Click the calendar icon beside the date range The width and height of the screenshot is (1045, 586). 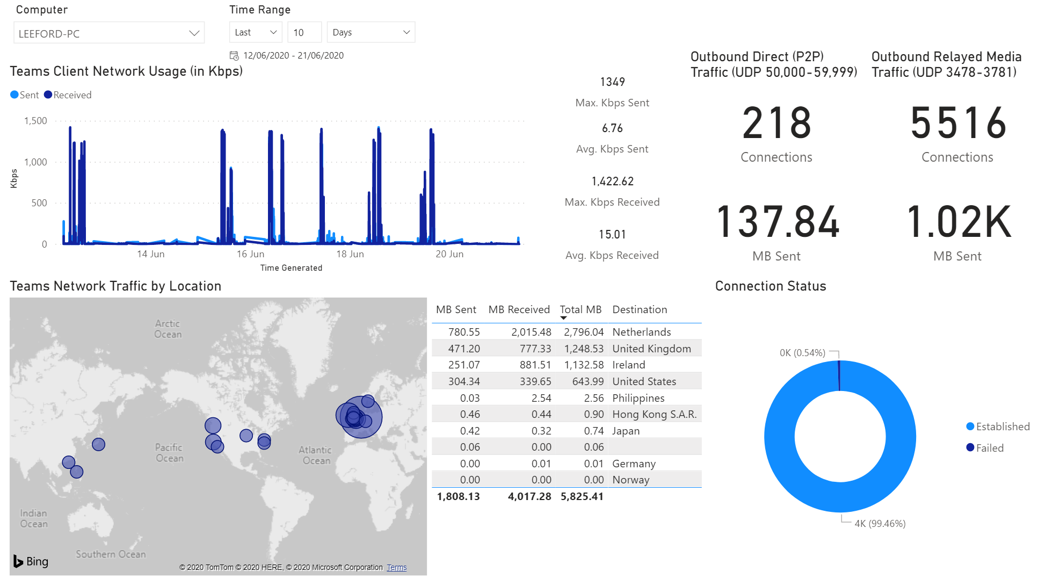pos(234,55)
